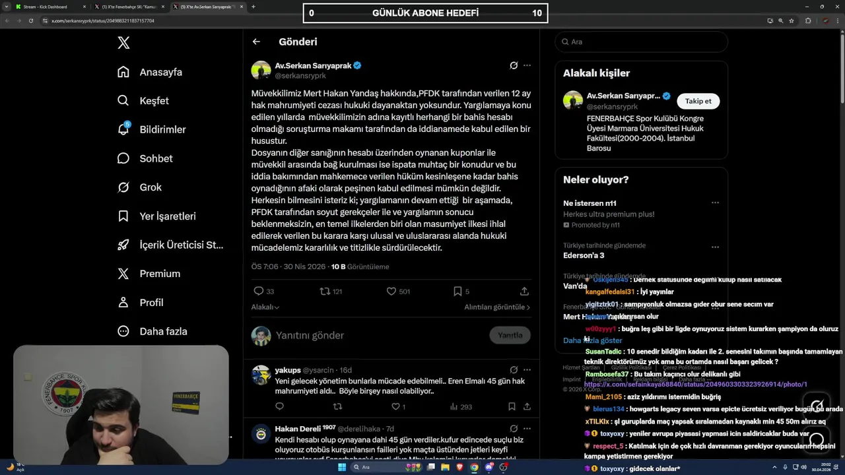Repost yakups reply

(337, 406)
